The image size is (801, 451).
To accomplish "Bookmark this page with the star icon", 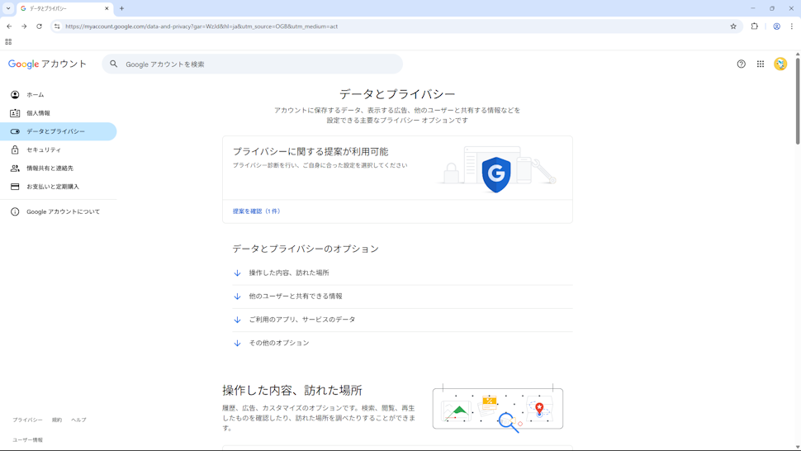I will pyautogui.click(x=733, y=26).
